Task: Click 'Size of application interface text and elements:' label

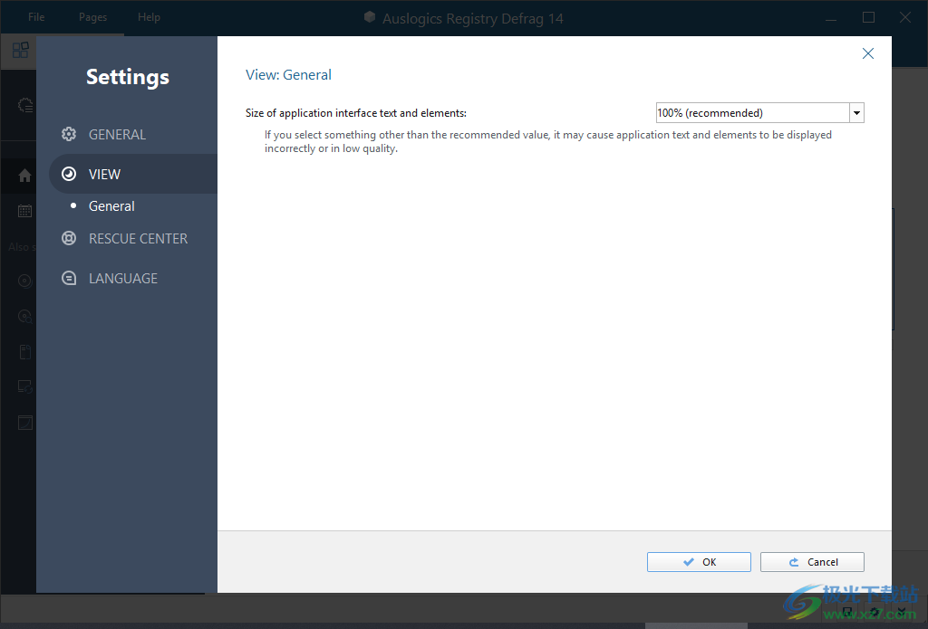Action: [355, 113]
